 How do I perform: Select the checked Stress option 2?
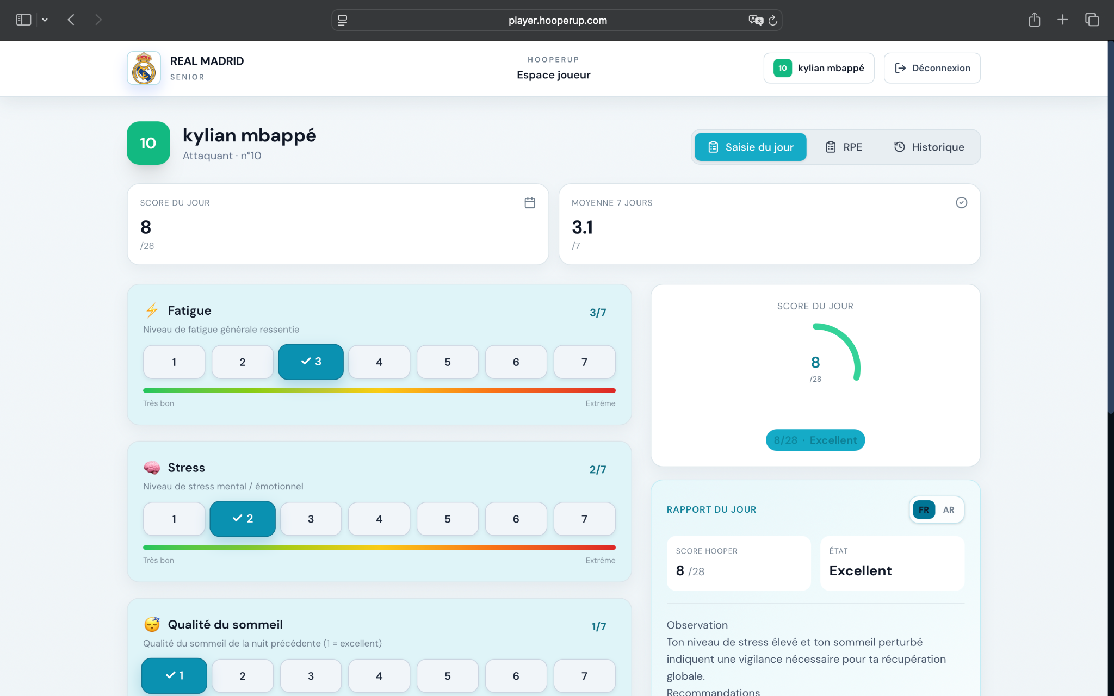click(x=243, y=519)
